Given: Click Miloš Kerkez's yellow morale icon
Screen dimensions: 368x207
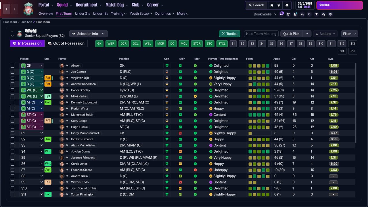Looking at the screenshot, I should point(195,96).
